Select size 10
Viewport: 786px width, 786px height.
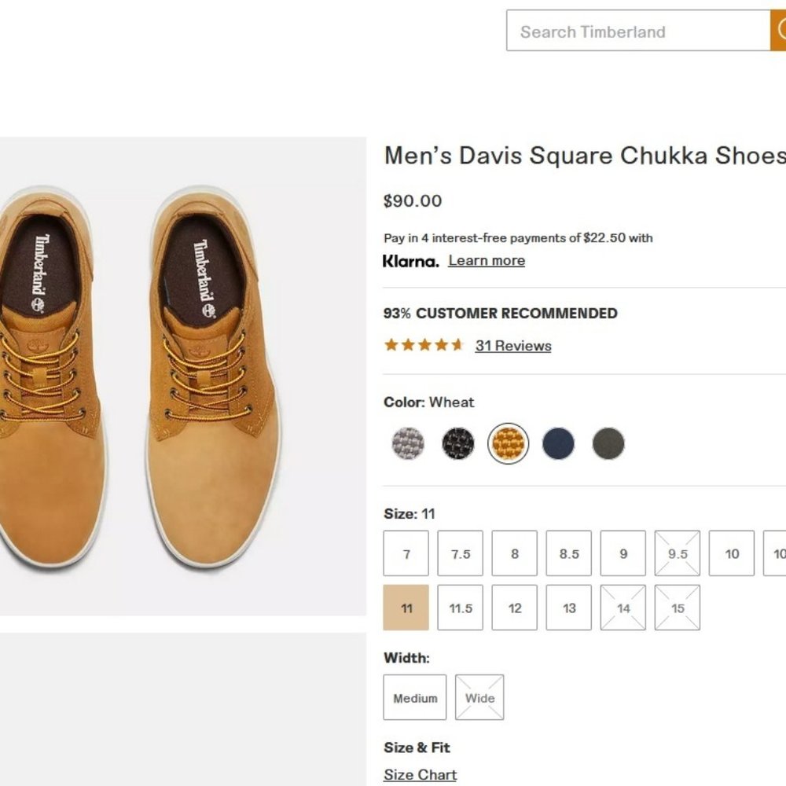[x=731, y=553]
